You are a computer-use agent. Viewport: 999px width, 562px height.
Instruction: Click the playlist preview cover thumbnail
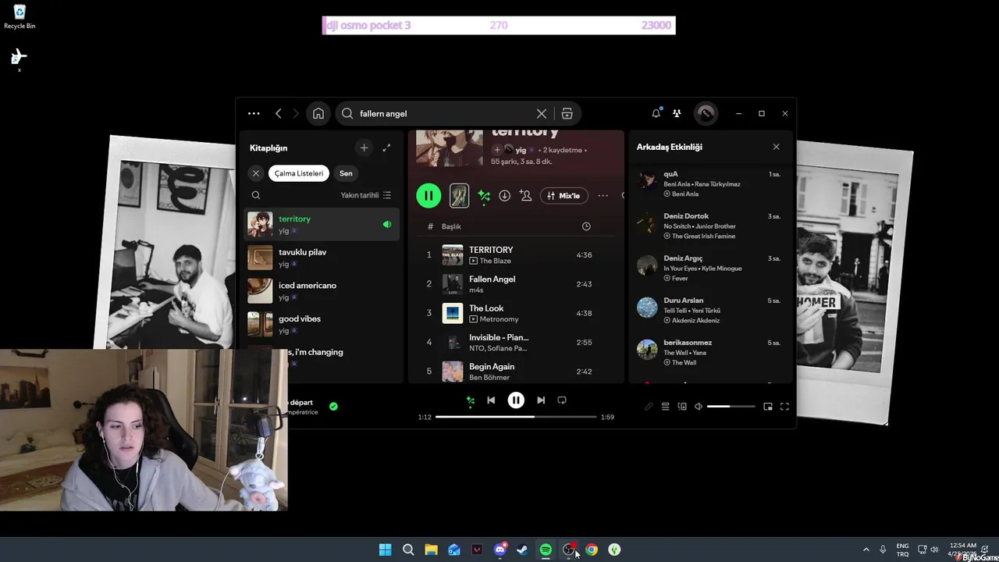(x=460, y=195)
